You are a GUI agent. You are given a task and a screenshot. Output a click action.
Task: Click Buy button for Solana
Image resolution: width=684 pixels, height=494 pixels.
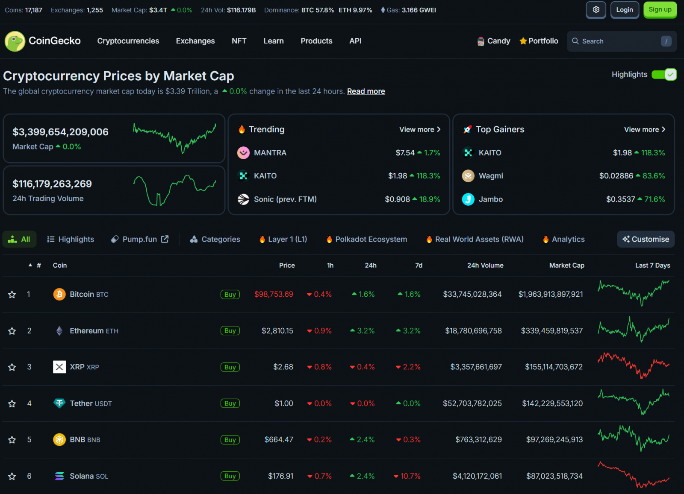point(230,476)
